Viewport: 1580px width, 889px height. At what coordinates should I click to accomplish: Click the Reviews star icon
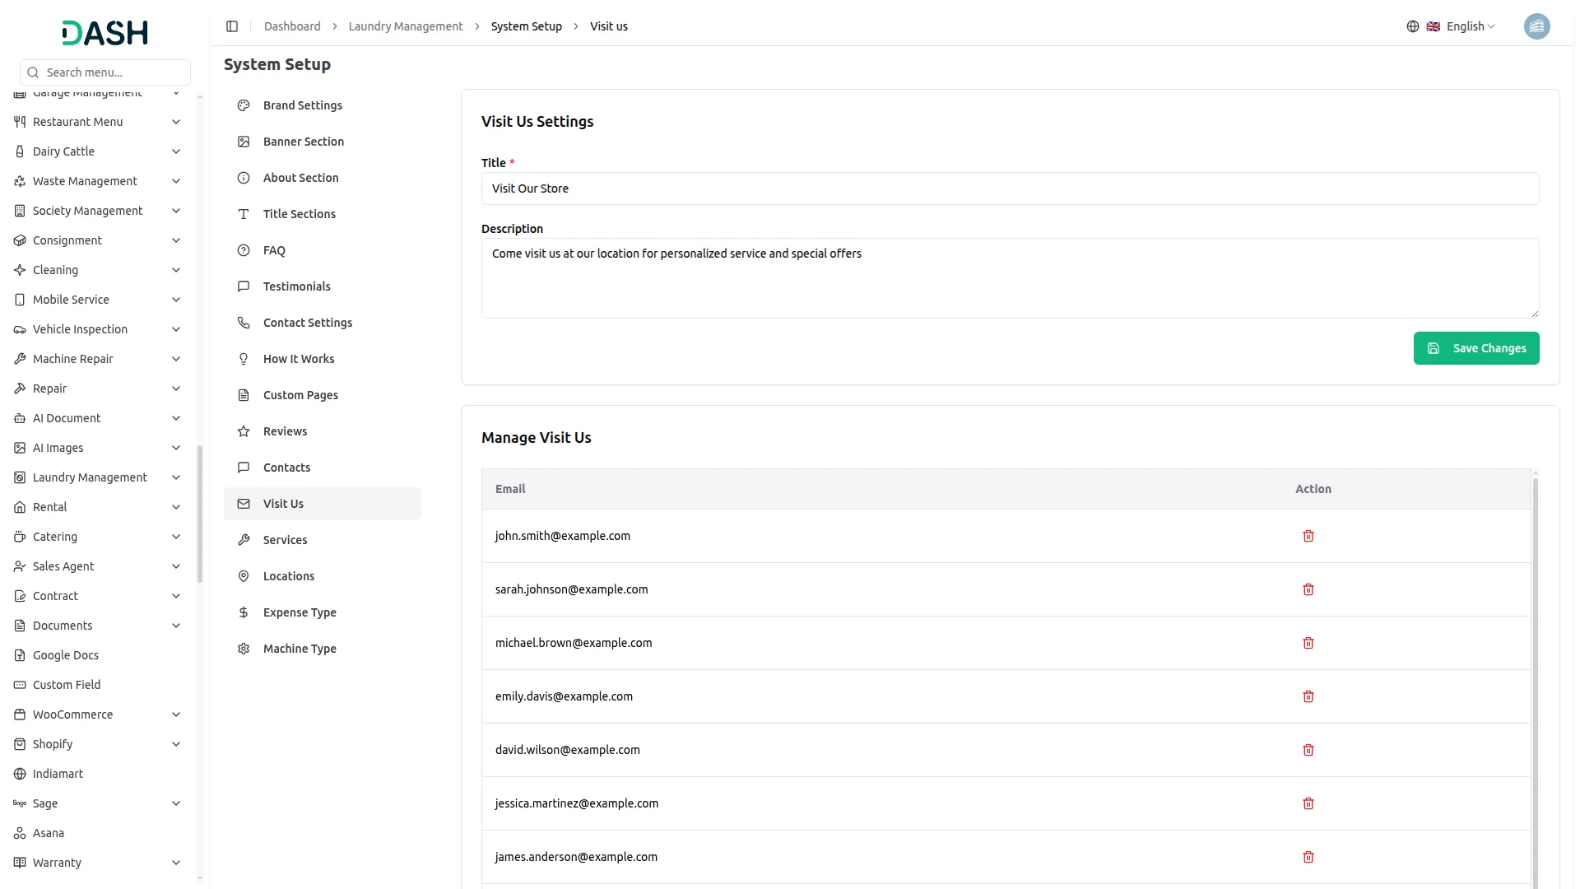click(x=244, y=431)
